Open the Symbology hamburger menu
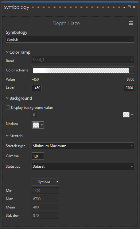Screen dimensions: 140x229 point(131,23)
